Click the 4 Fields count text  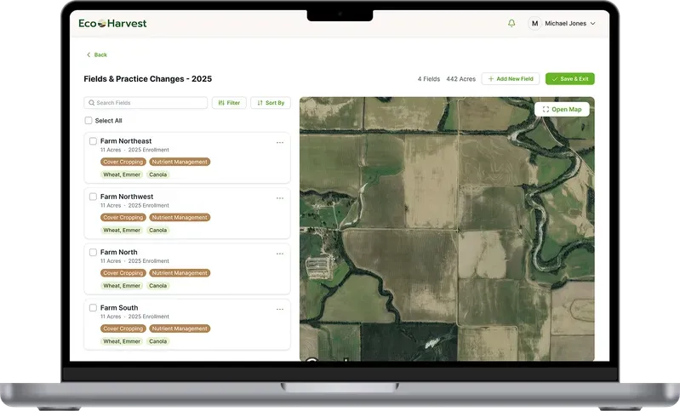click(x=428, y=79)
